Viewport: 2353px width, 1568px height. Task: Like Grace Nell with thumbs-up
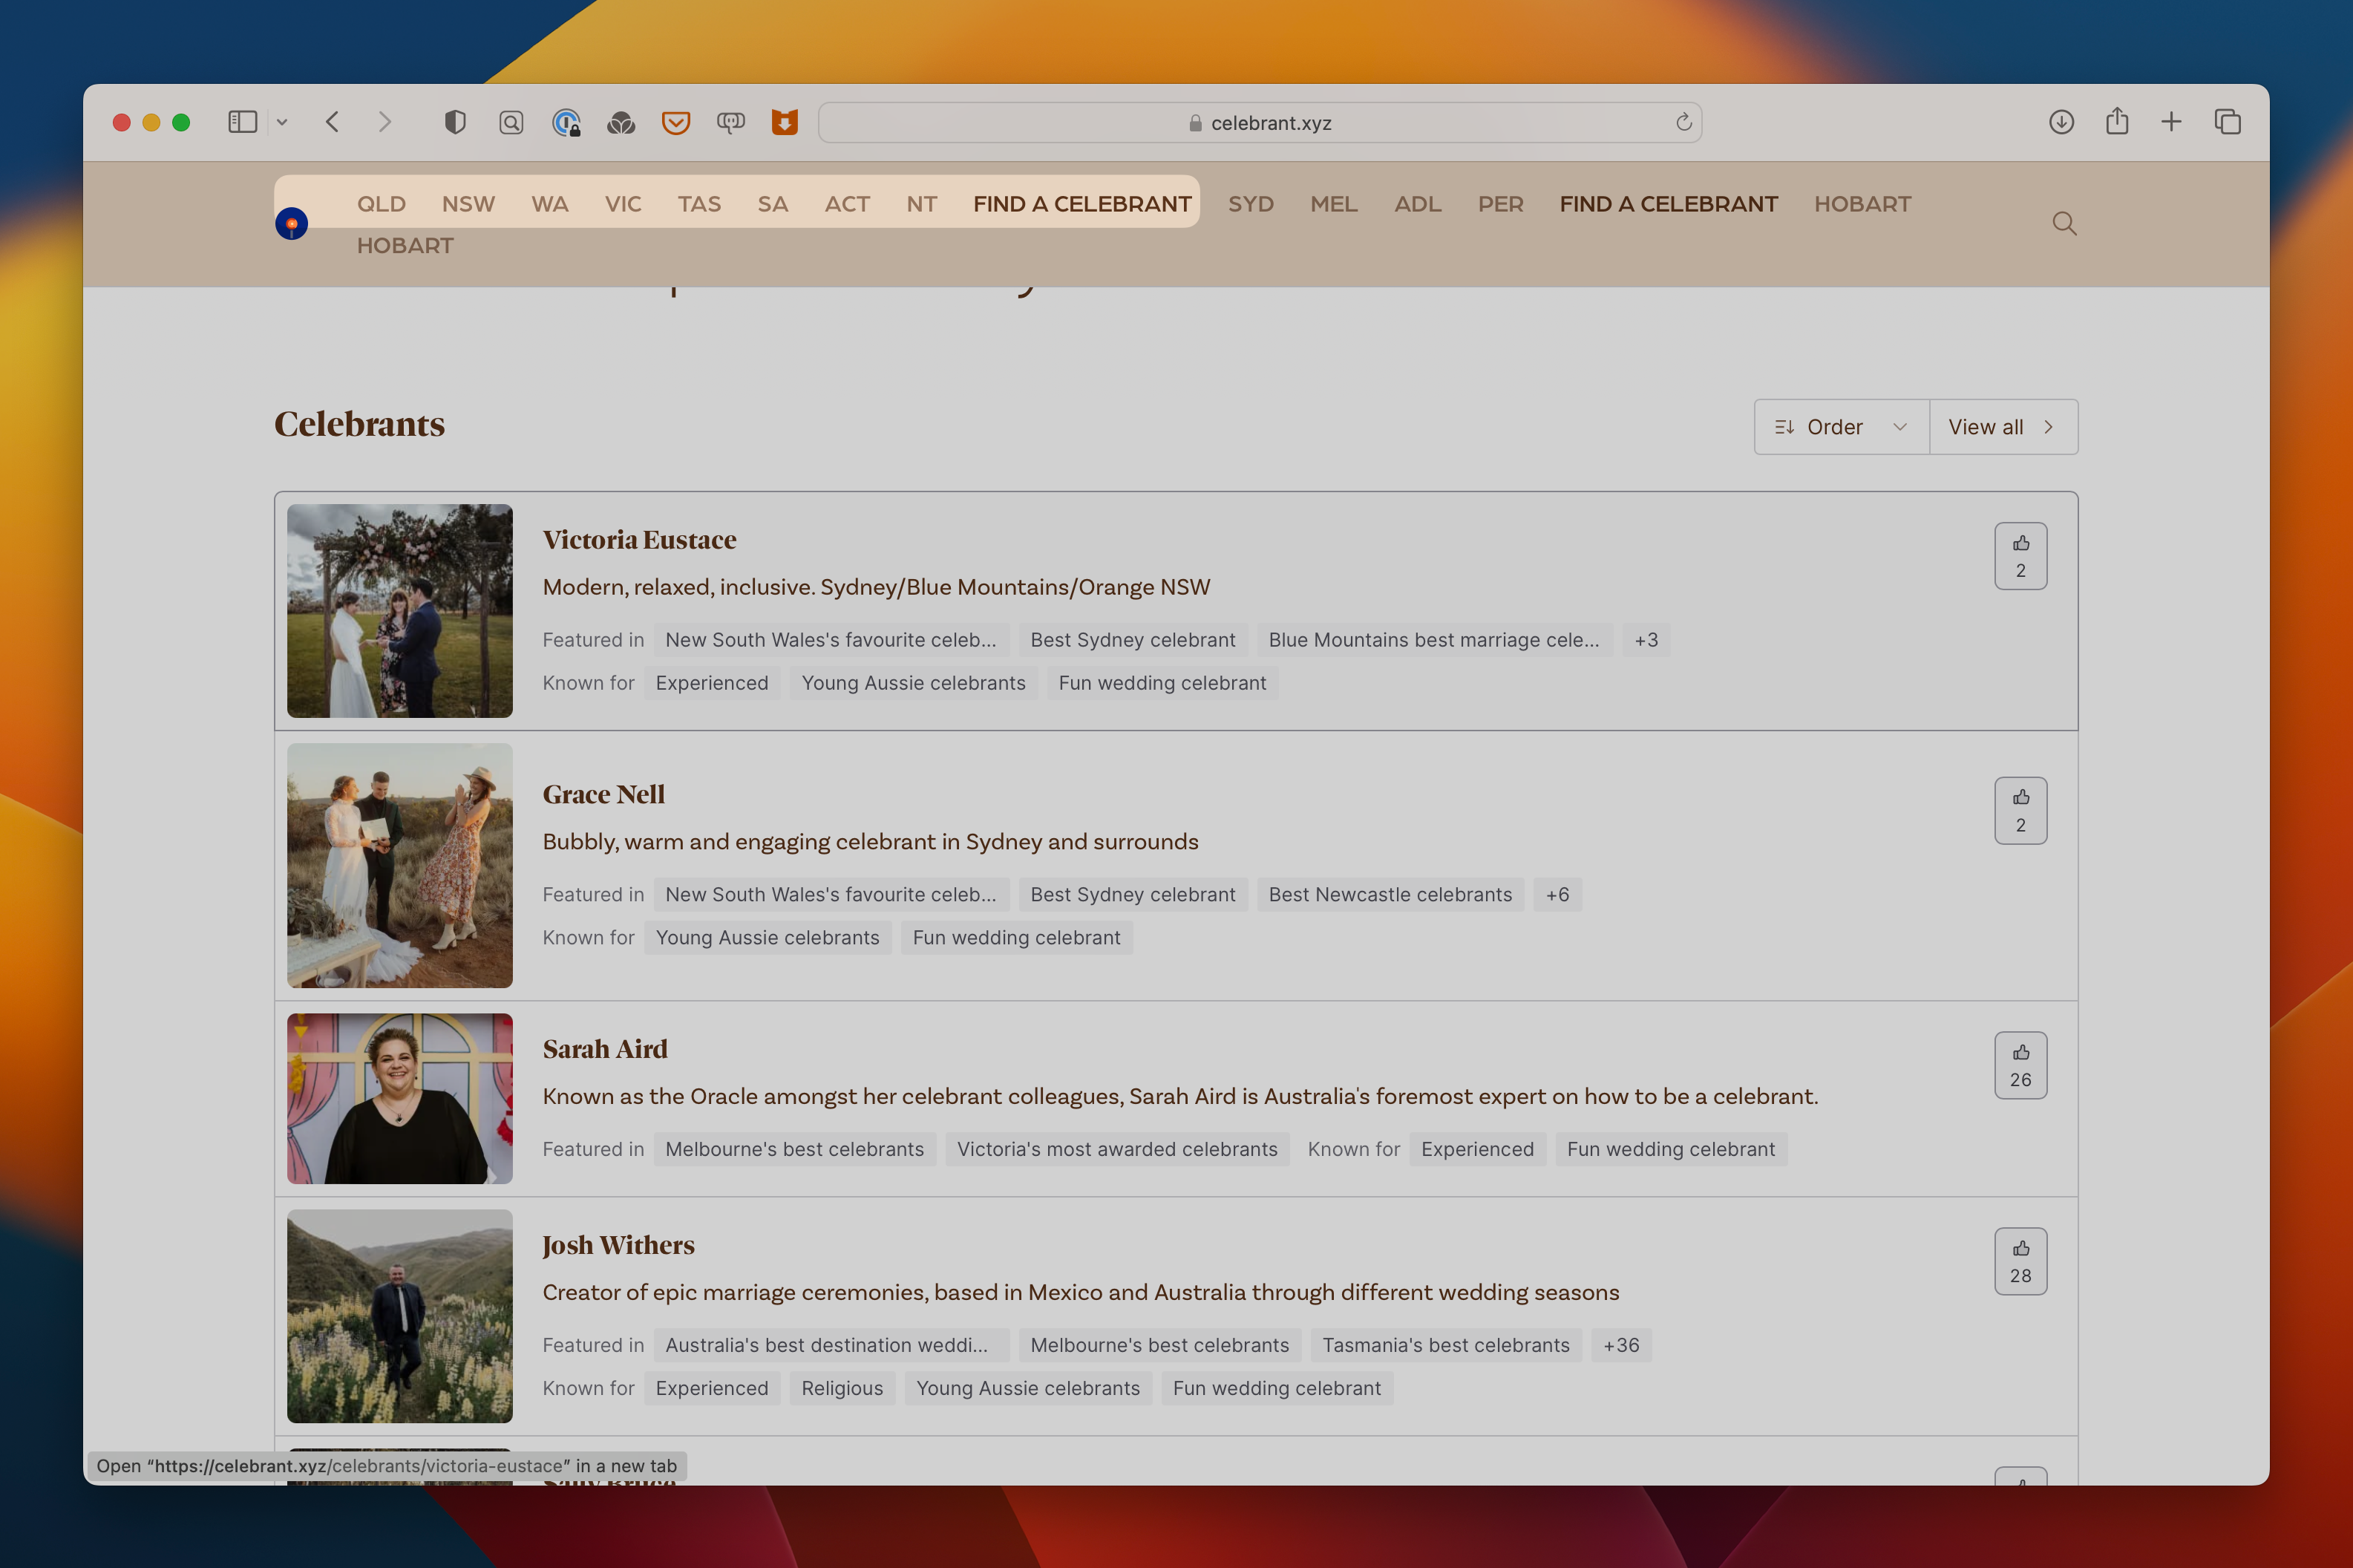2020,811
